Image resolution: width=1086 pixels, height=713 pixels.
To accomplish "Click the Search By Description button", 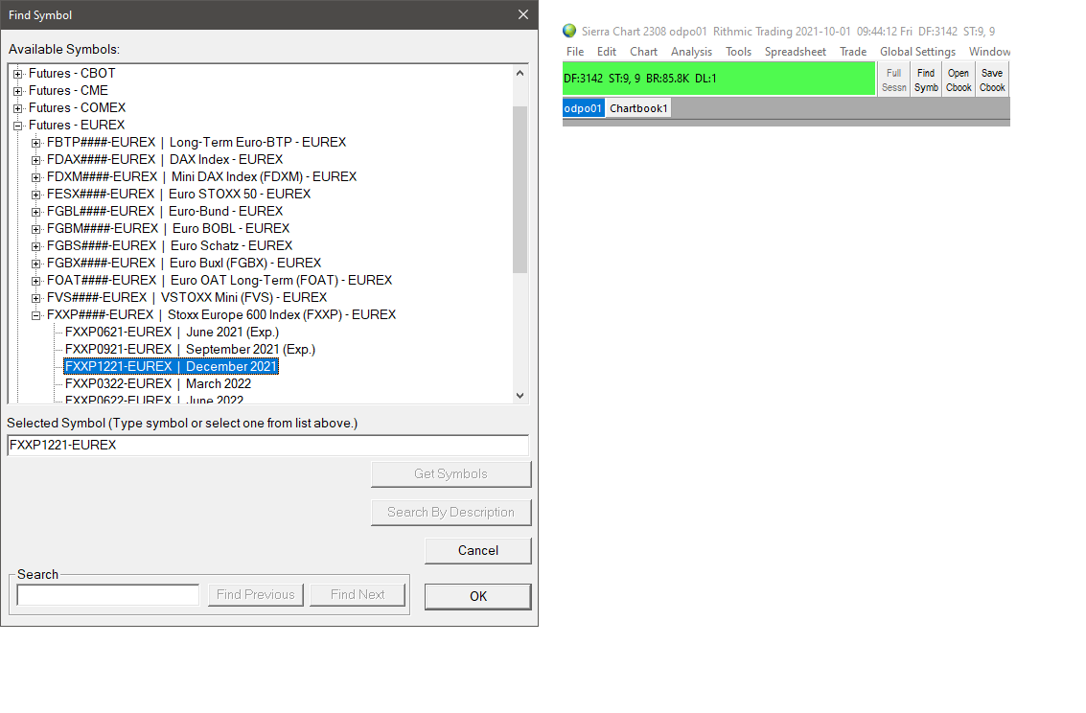I will [x=451, y=513].
